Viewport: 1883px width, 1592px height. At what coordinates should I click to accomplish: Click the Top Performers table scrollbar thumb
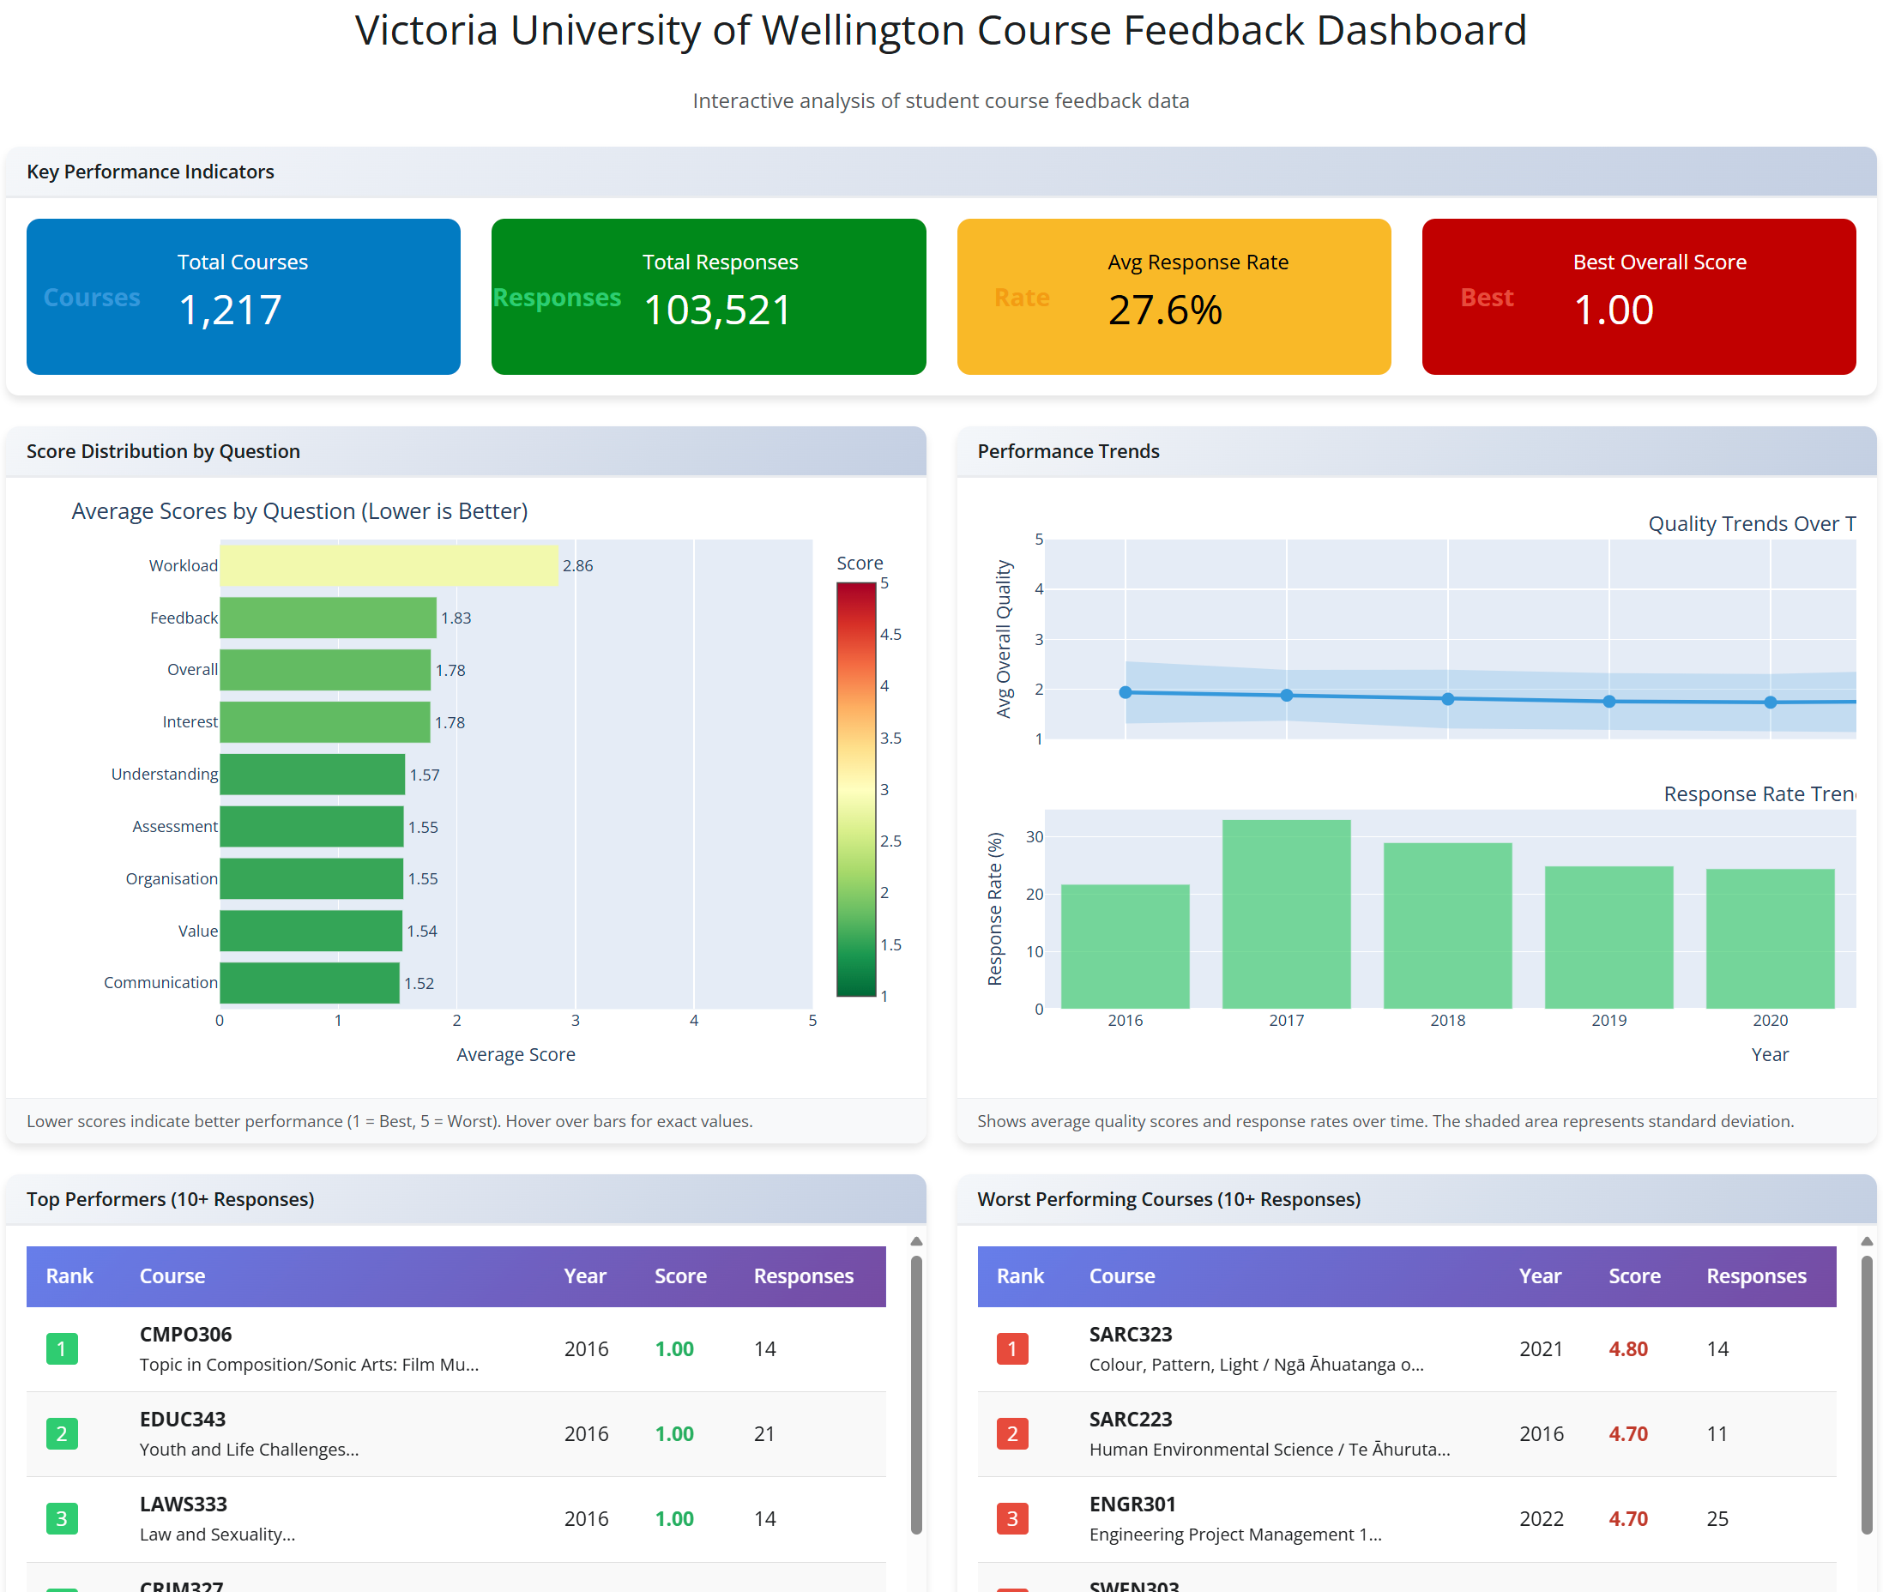click(x=916, y=1396)
